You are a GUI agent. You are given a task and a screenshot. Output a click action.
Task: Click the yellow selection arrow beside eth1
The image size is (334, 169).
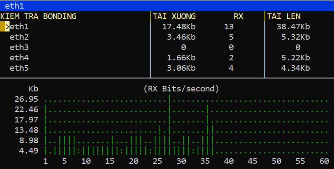coord(7,26)
